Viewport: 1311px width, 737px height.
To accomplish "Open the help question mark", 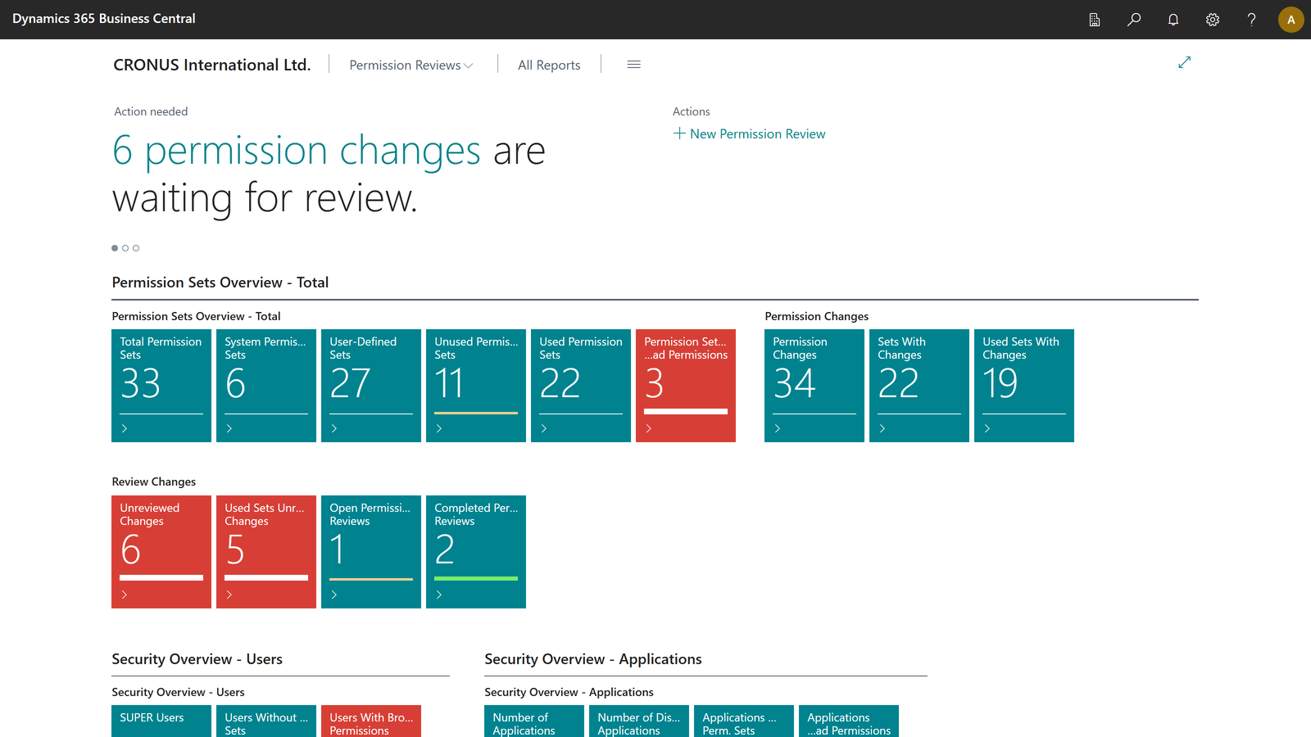I will (x=1252, y=20).
